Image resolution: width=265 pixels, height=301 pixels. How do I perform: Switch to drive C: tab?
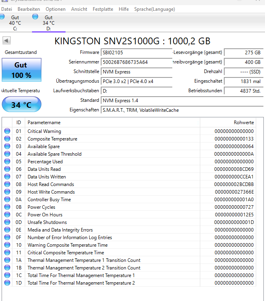point(15,23)
